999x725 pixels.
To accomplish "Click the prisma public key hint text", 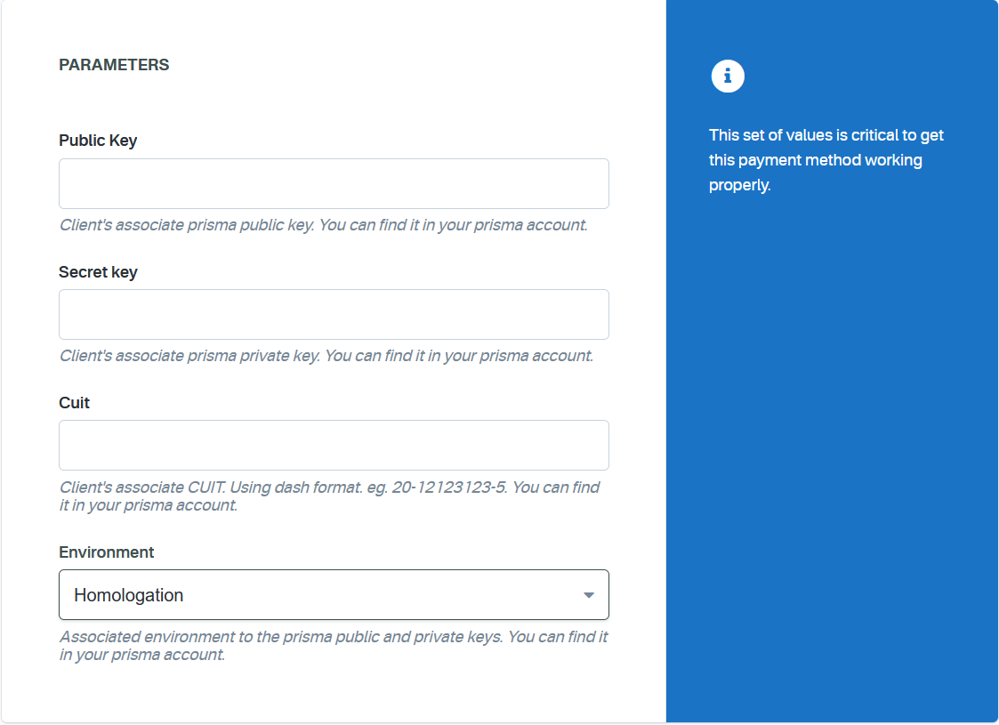I will tap(324, 225).
